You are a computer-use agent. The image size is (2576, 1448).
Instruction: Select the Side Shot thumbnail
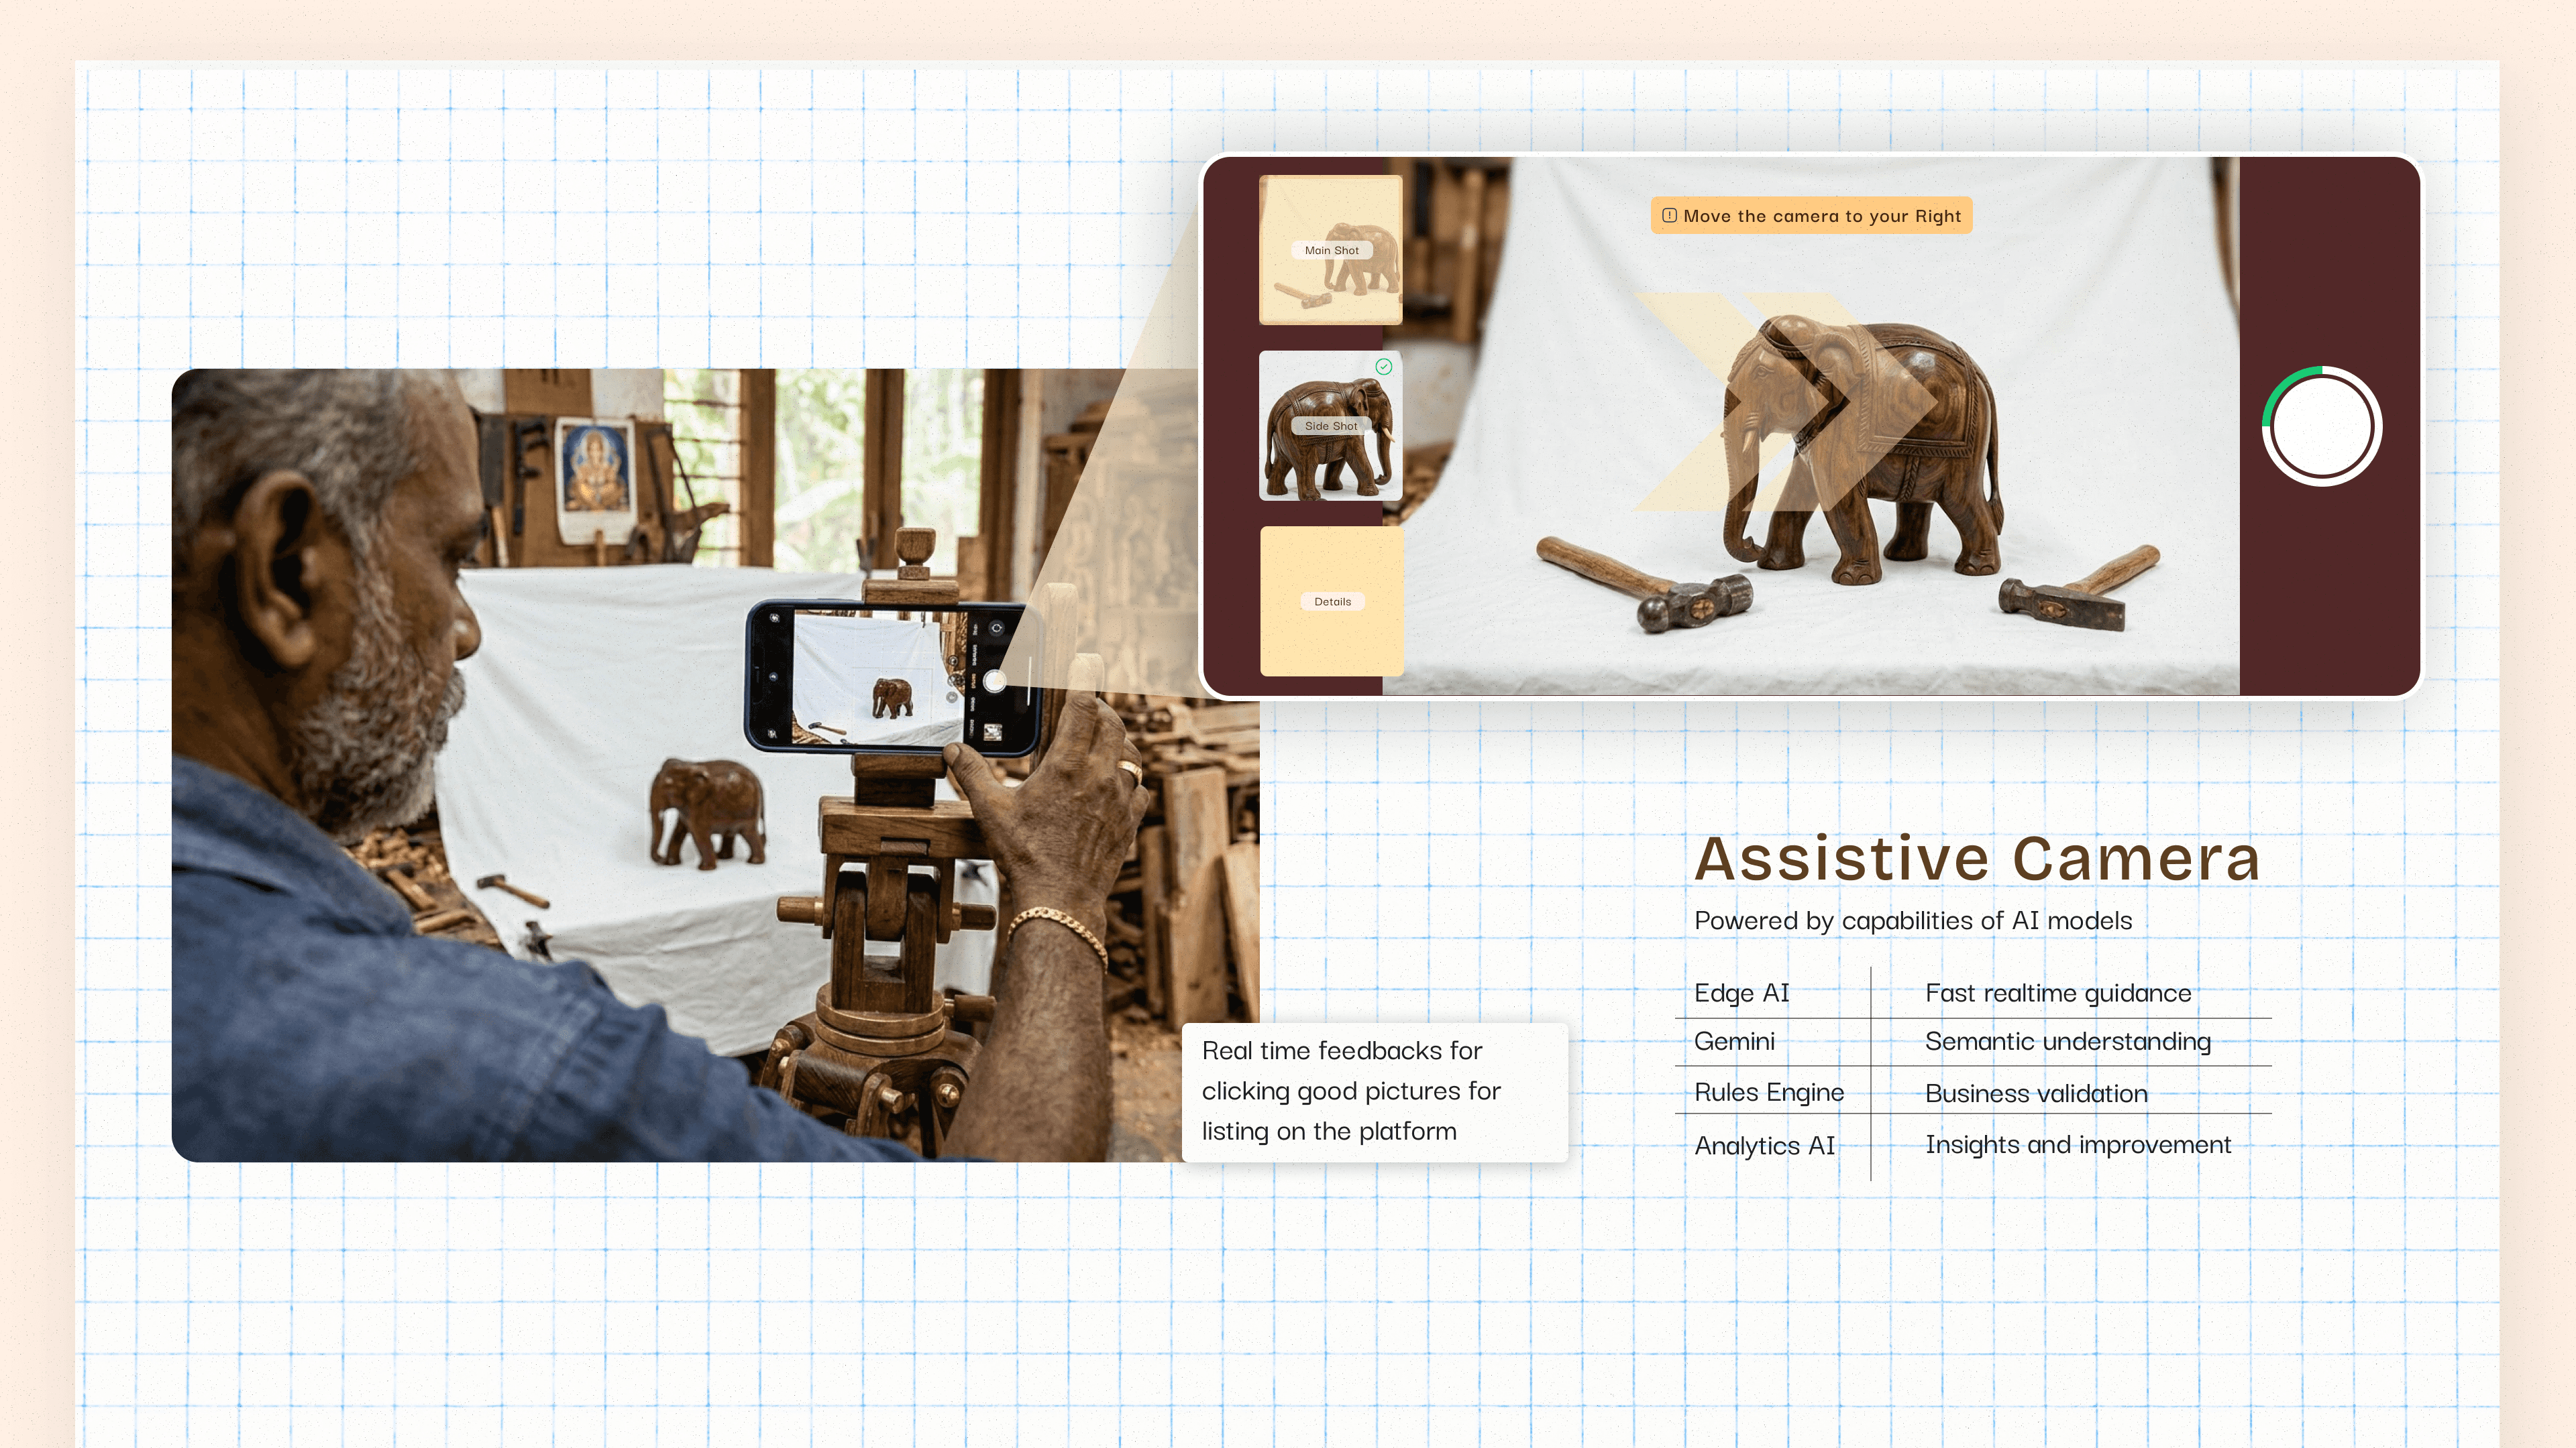pos(1331,426)
